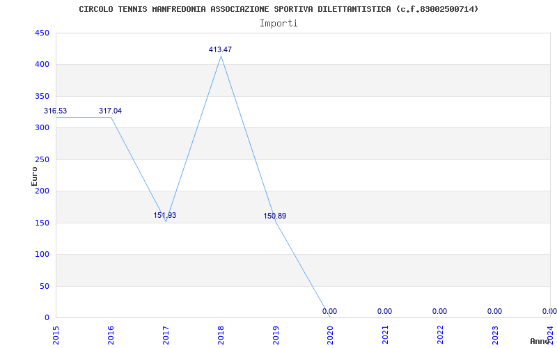Screen dimensions: 557x348
Task: Click the 150.89 data label
Action: [x=275, y=216]
